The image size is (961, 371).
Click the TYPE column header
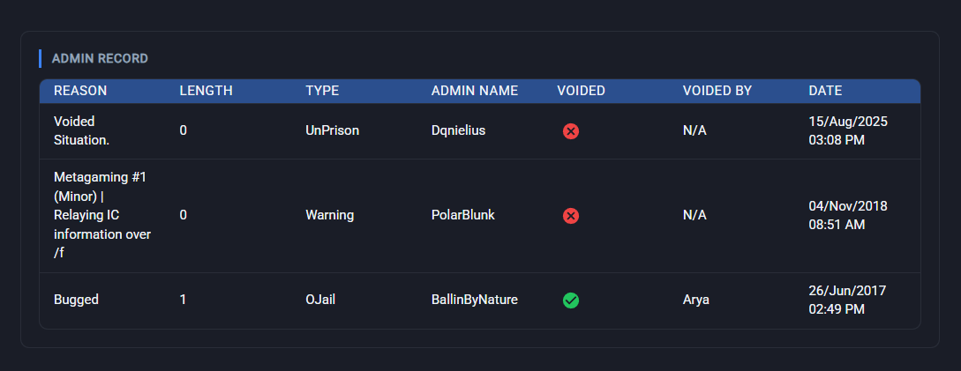click(x=322, y=91)
